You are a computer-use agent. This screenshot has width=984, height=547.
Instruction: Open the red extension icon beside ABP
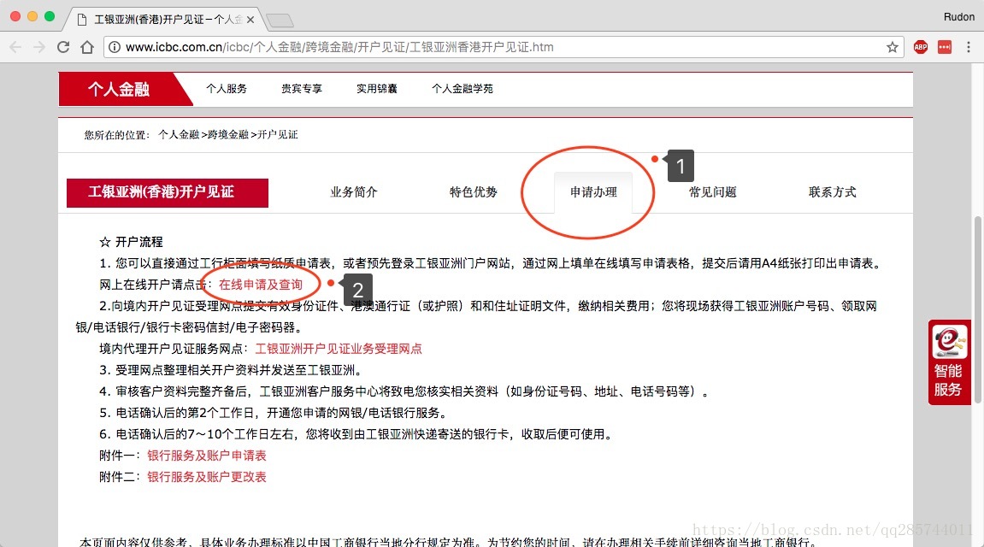tap(945, 47)
